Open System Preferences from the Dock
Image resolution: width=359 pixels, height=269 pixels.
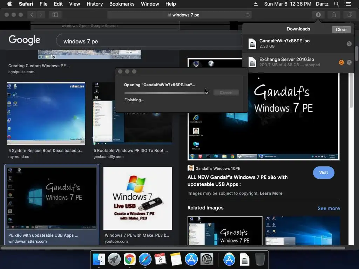(207, 260)
